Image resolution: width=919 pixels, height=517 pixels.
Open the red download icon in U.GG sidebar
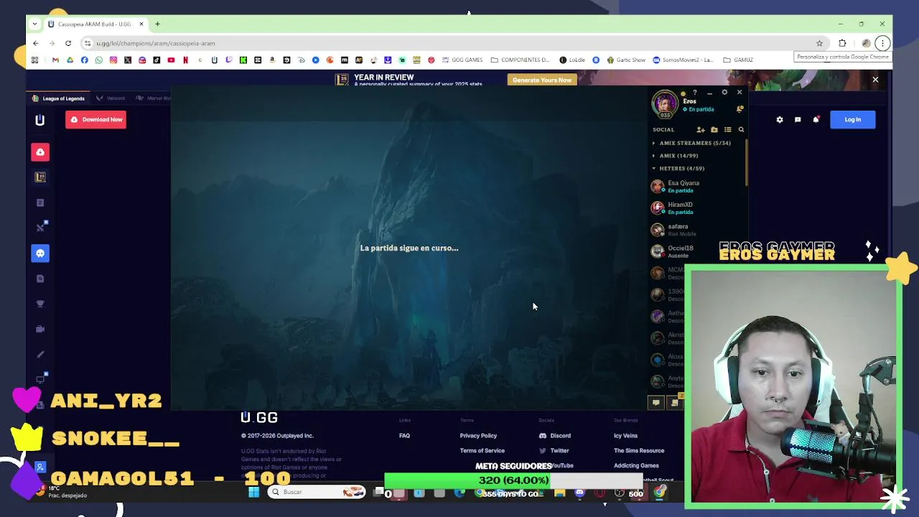(x=40, y=152)
